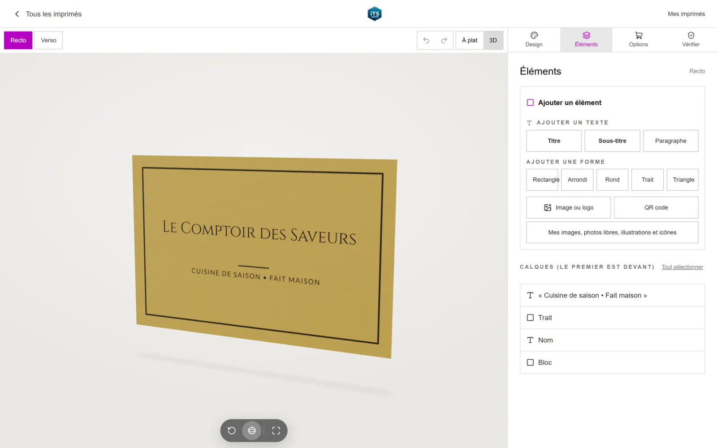Open the Options tab

(x=638, y=39)
